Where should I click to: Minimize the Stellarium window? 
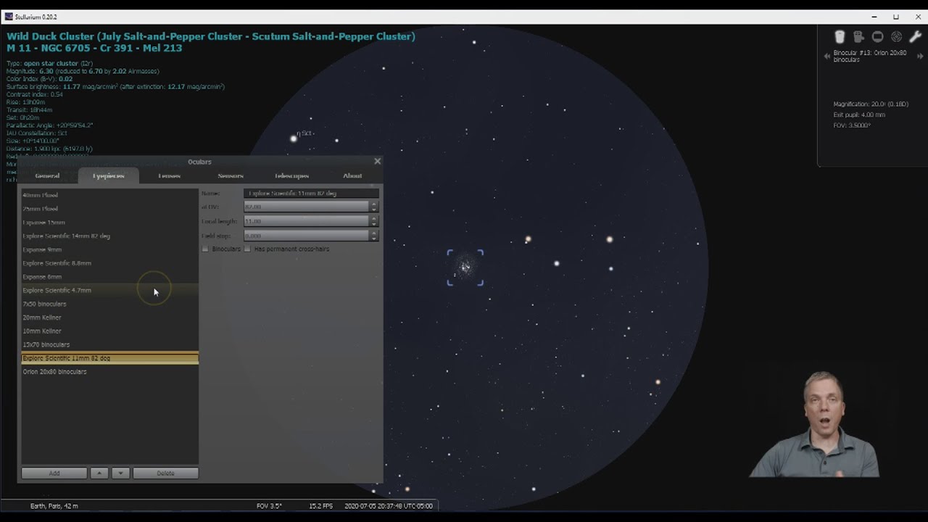[874, 17]
